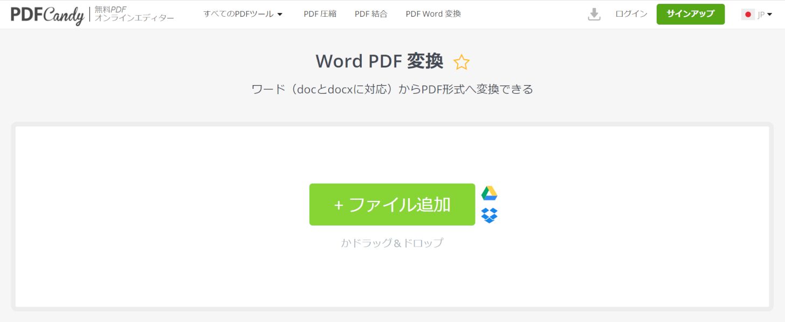Click the サインアップ button
Image resolution: width=785 pixels, height=322 pixels.
click(690, 14)
